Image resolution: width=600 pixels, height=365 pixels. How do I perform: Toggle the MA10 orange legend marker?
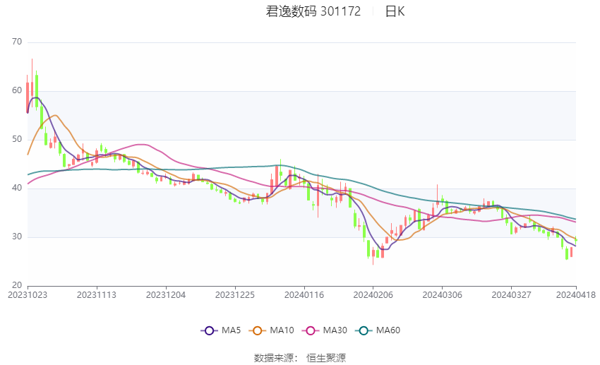coord(257,330)
